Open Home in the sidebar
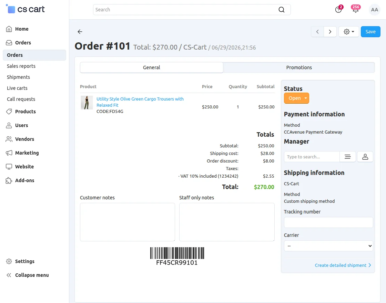 point(22,29)
